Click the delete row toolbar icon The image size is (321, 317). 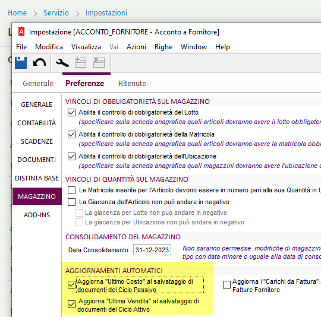[x=99, y=62]
